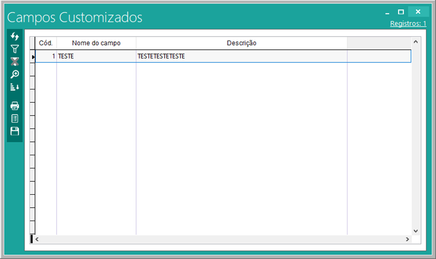Print the records with printer icon
This screenshot has height=259, width=436.
click(15, 106)
